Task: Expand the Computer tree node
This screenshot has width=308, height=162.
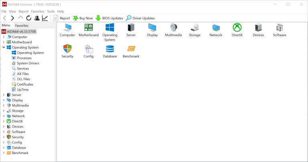Action: tap(4, 37)
